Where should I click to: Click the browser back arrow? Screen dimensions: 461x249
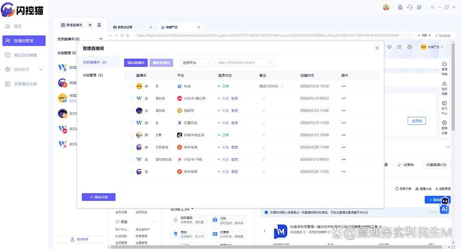click(110, 35)
